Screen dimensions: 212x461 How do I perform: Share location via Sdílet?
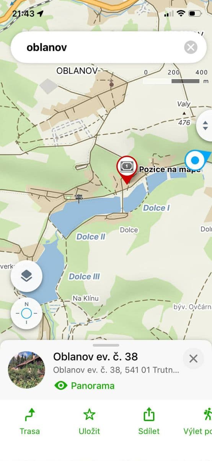coord(149,421)
